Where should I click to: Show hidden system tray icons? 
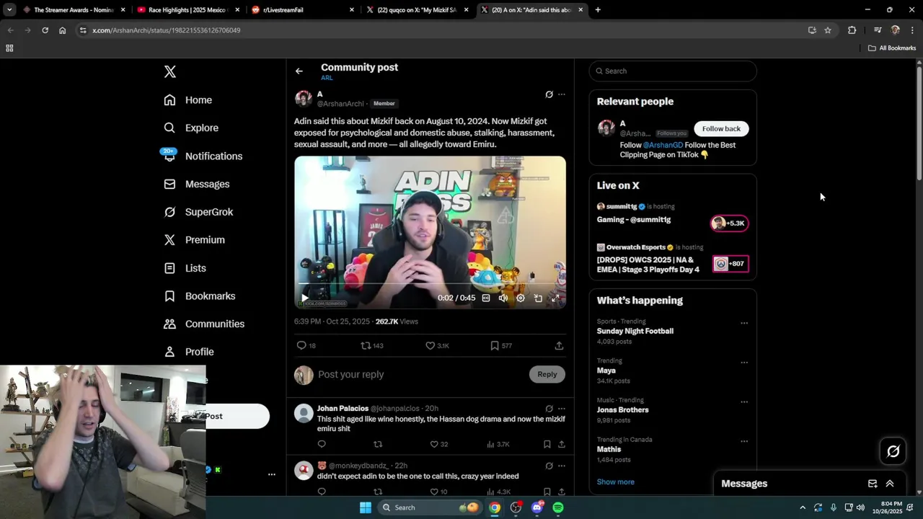pyautogui.click(x=803, y=507)
